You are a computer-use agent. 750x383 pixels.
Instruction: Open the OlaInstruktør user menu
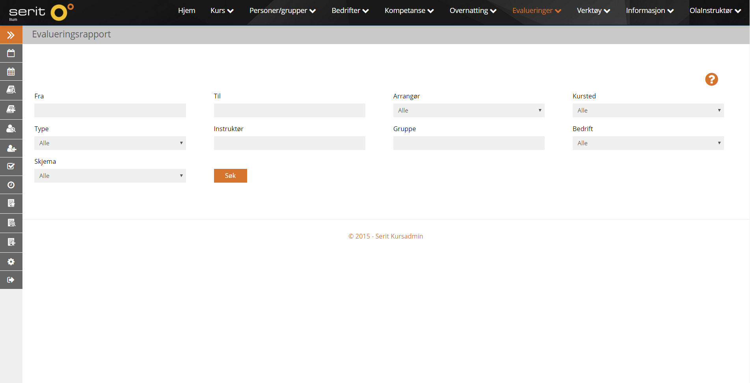715,11
